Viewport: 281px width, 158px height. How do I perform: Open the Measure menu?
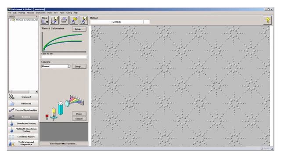tap(30, 13)
